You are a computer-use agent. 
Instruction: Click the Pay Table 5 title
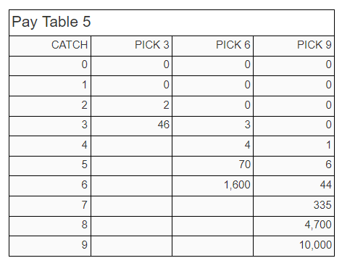[51, 22]
